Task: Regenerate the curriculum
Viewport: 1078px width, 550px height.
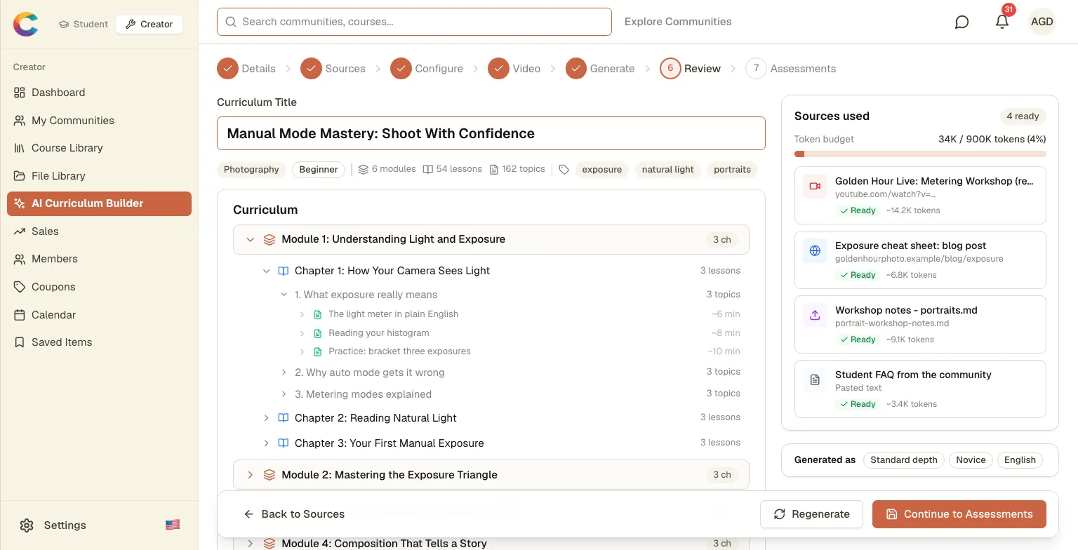Action: [811, 514]
